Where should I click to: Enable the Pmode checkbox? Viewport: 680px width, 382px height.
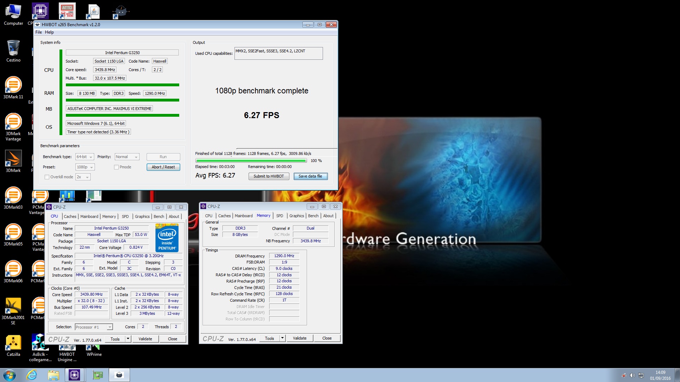(x=116, y=167)
